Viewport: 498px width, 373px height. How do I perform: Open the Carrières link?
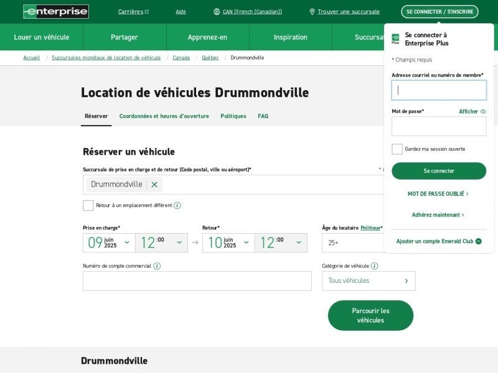point(131,12)
